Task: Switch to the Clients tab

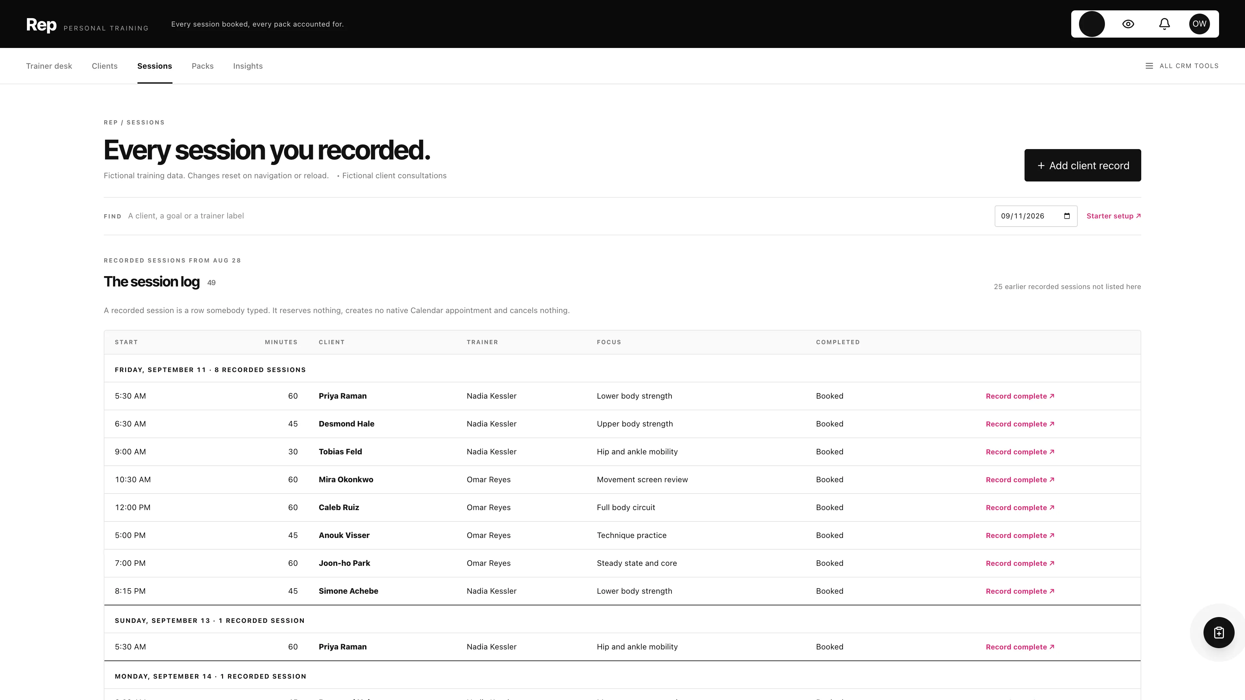Action: click(104, 66)
